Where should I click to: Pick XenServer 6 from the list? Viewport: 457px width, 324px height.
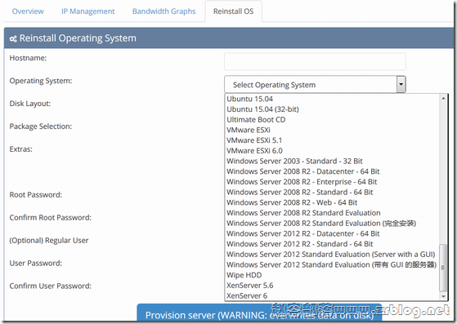[332, 295]
